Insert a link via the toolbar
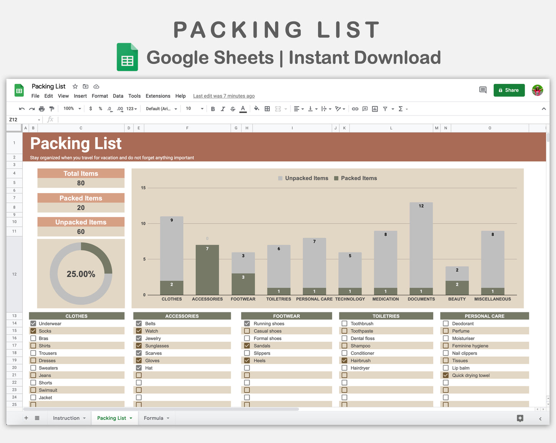Screen dimensions: 556x443 point(355,109)
